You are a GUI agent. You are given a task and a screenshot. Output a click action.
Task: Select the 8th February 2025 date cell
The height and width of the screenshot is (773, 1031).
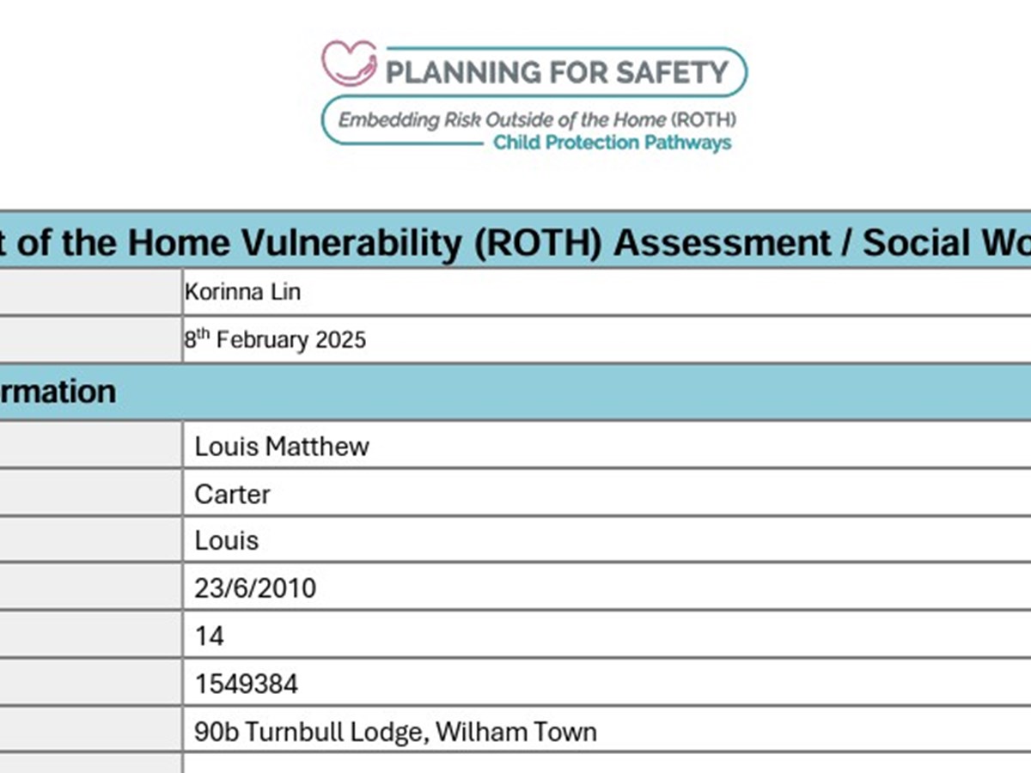coord(275,339)
